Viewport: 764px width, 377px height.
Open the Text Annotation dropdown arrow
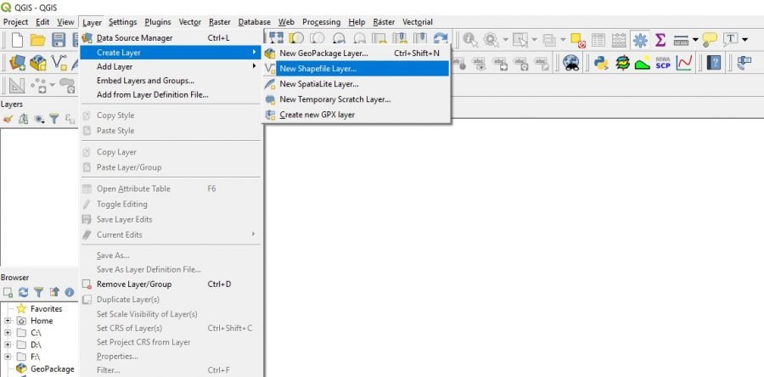744,39
